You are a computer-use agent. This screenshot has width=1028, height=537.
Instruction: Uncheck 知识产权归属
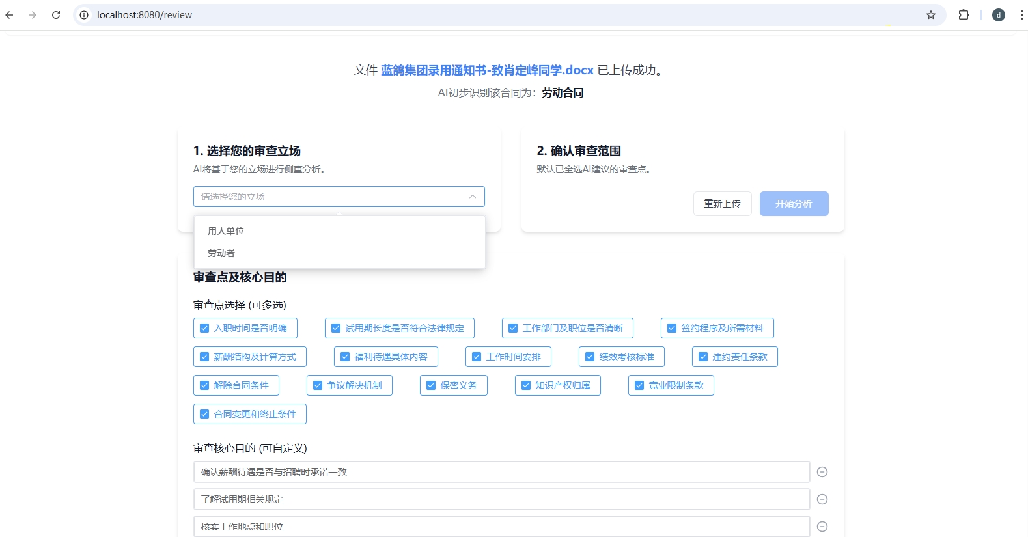[x=558, y=385]
